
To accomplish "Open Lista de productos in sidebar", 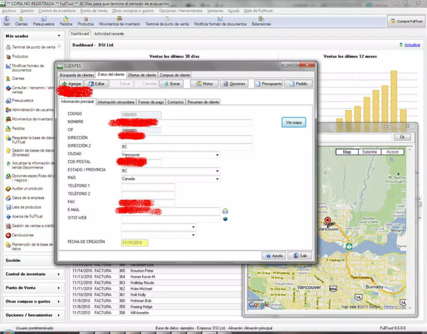I will pos(23,207).
